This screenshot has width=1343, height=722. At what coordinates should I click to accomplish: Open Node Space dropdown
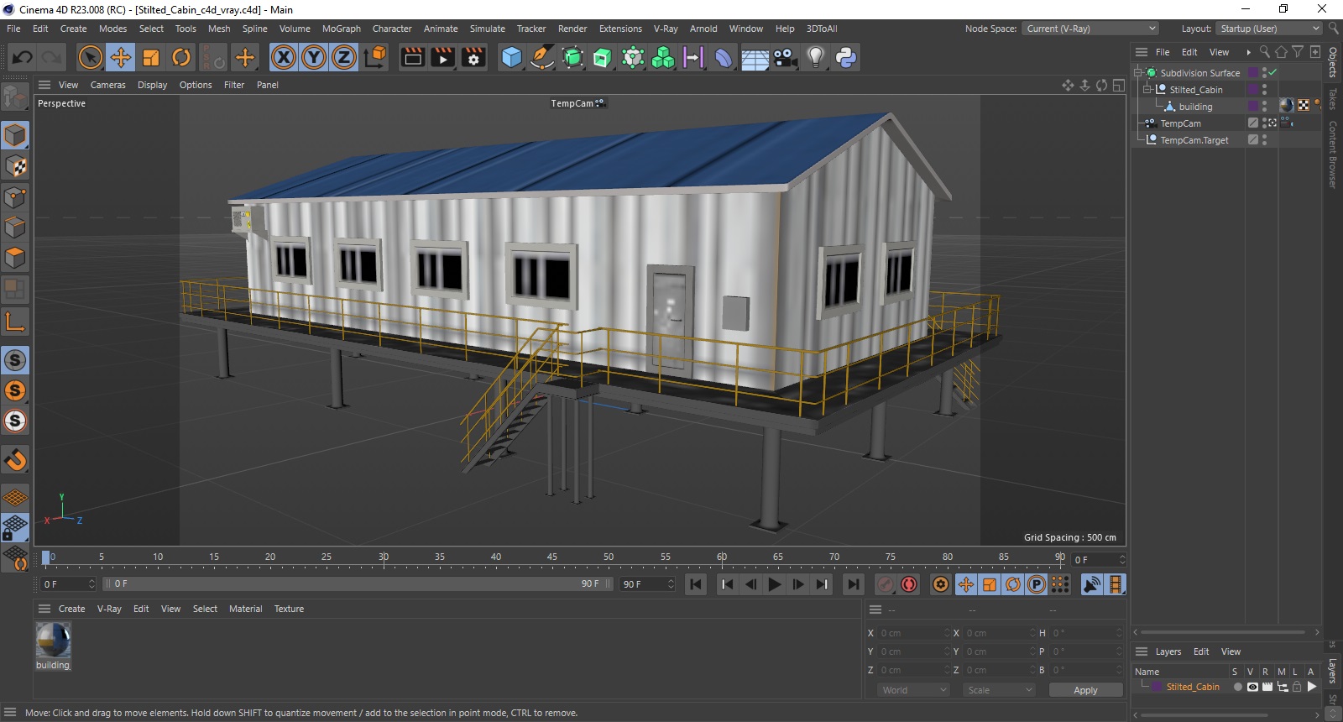click(1090, 29)
